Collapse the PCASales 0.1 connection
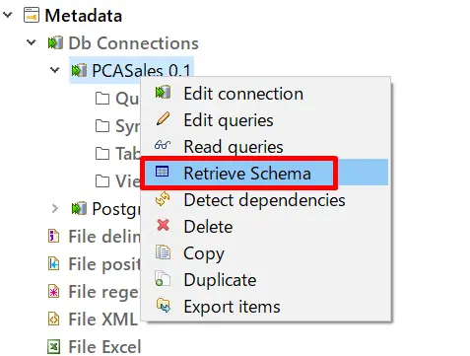This screenshot has height=356, width=470. (54, 70)
